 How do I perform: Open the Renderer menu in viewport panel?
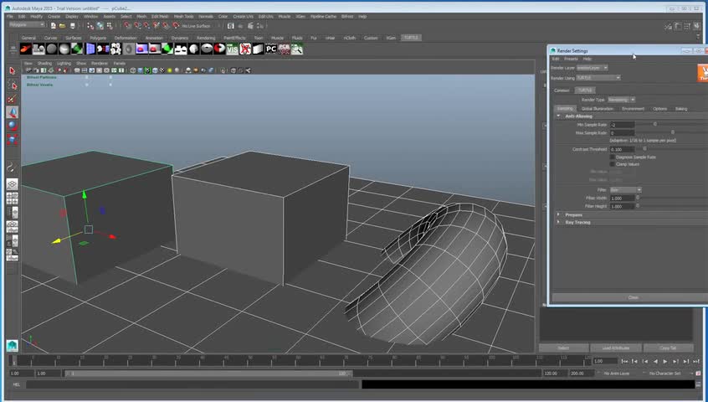pos(100,64)
